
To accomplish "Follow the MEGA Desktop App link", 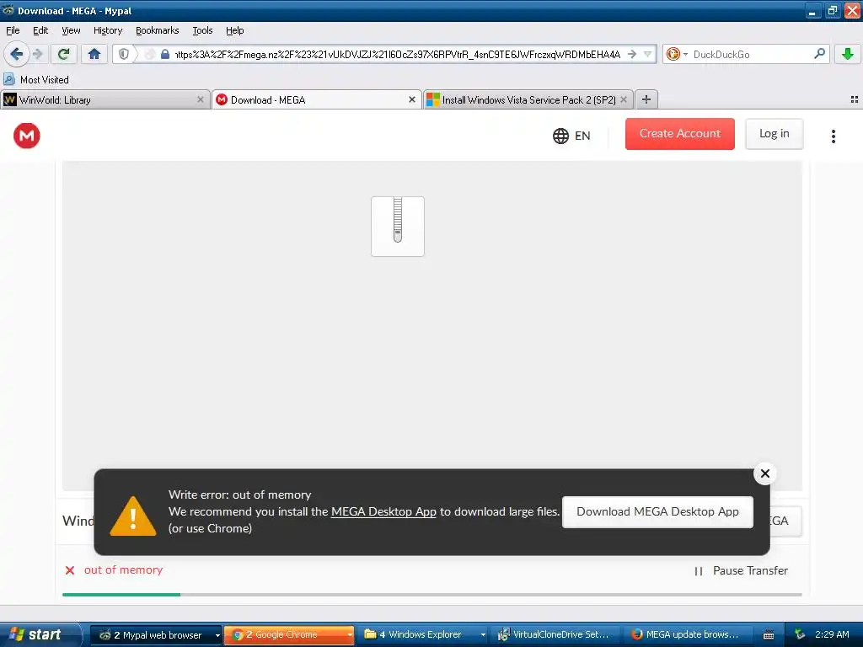I will coord(383,511).
